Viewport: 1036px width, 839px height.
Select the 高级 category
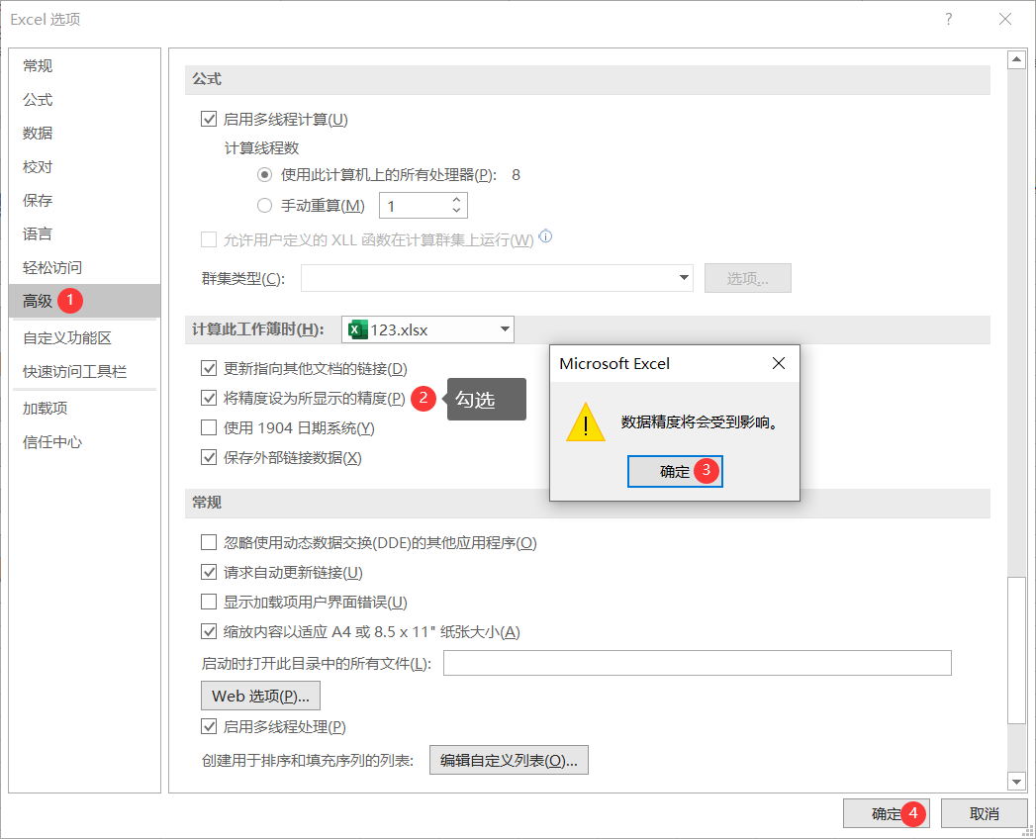[x=84, y=301]
